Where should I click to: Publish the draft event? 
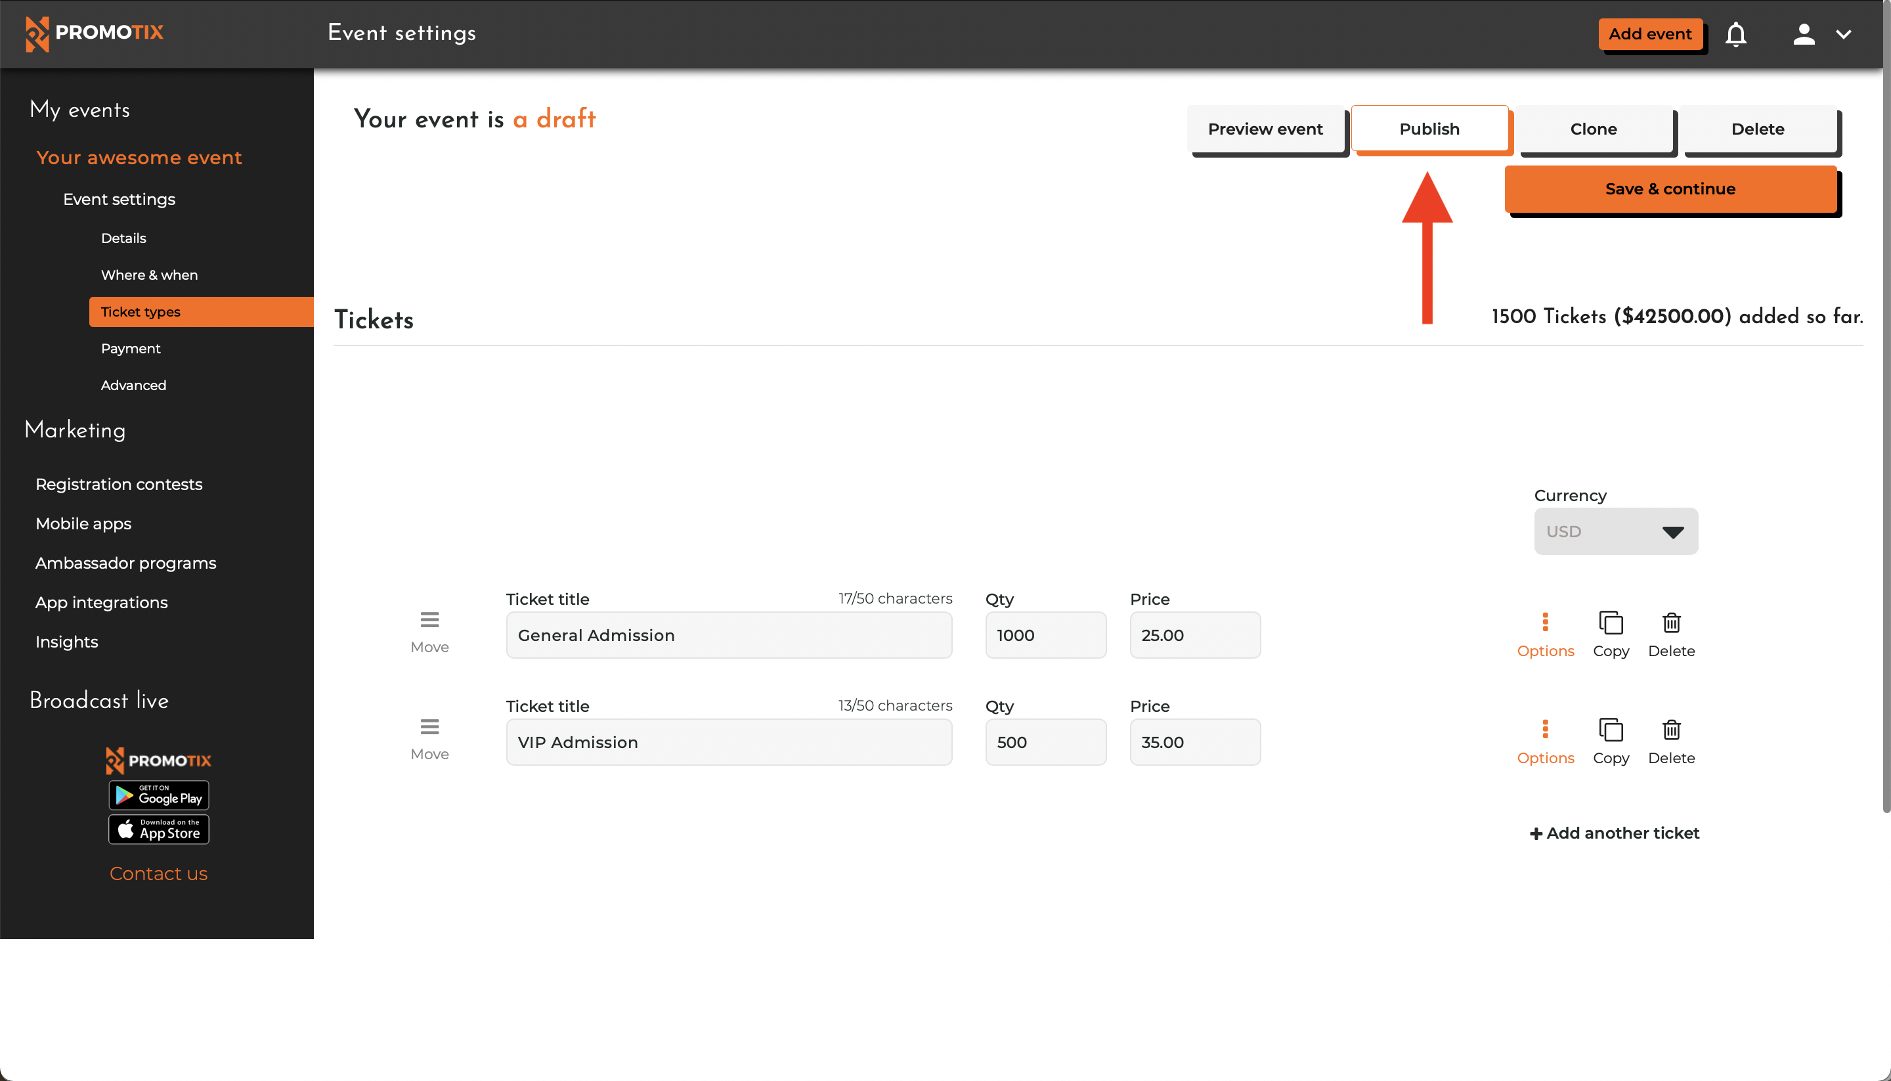[x=1429, y=129]
